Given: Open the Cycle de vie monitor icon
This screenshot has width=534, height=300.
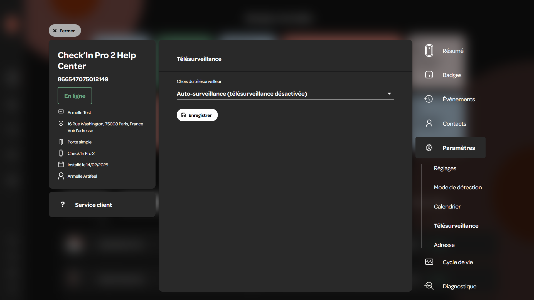Looking at the screenshot, I should (x=429, y=262).
